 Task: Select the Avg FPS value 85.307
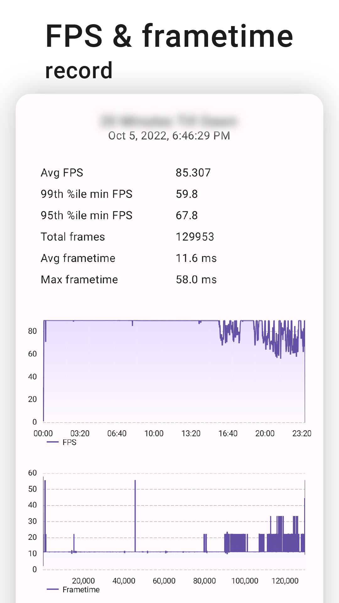[193, 172]
